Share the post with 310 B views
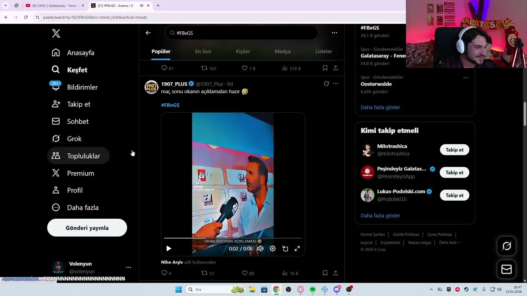The image size is (527, 296). point(336,68)
